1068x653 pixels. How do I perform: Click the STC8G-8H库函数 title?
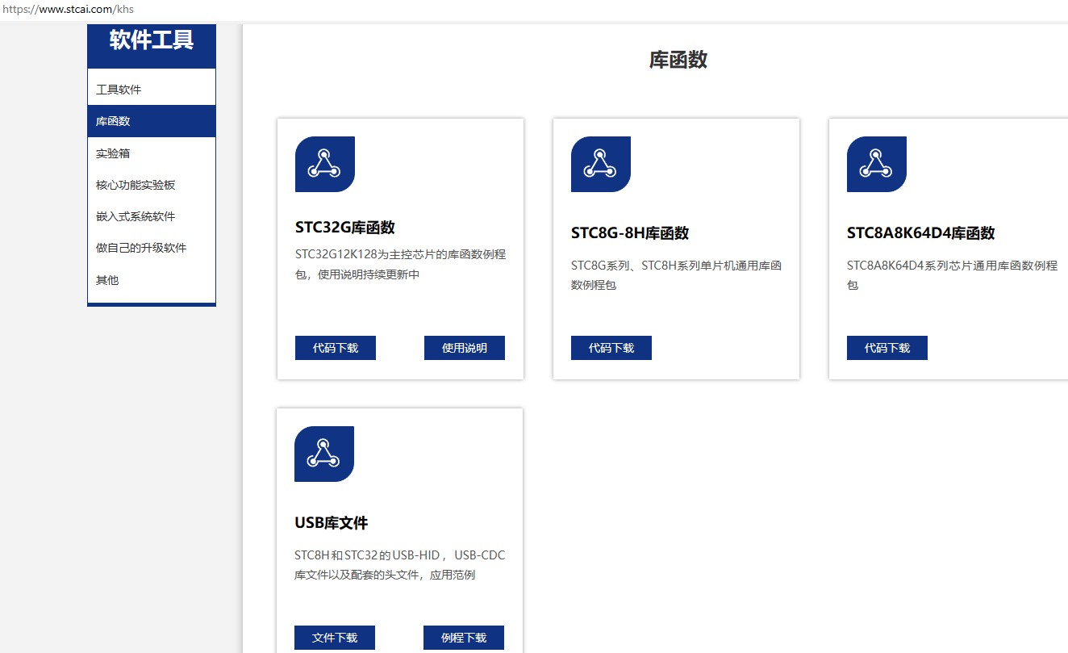[630, 233]
